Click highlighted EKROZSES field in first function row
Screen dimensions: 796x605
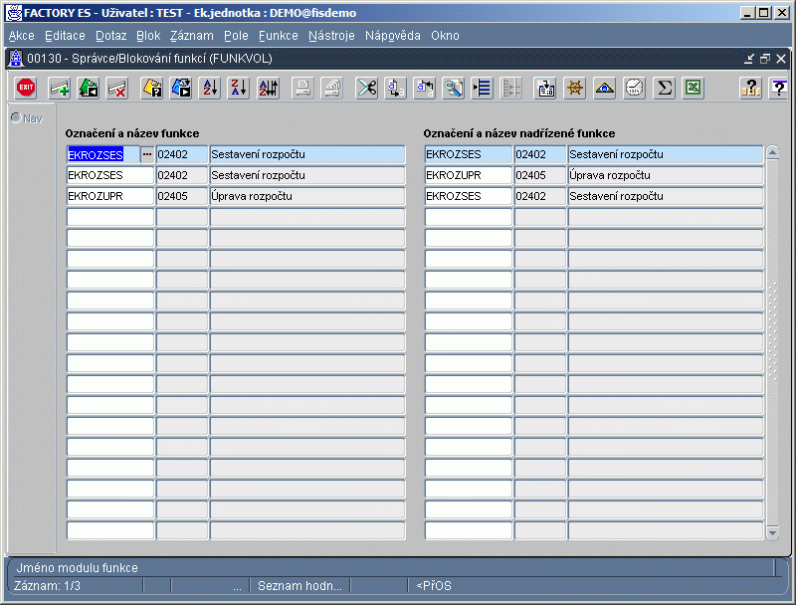tap(103, 154)
